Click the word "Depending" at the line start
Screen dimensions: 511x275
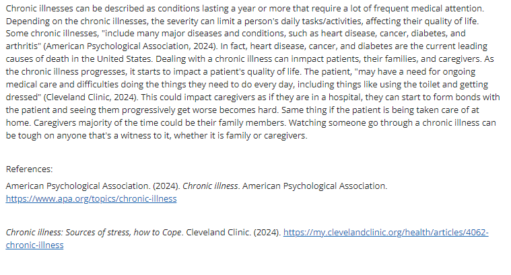28,21
